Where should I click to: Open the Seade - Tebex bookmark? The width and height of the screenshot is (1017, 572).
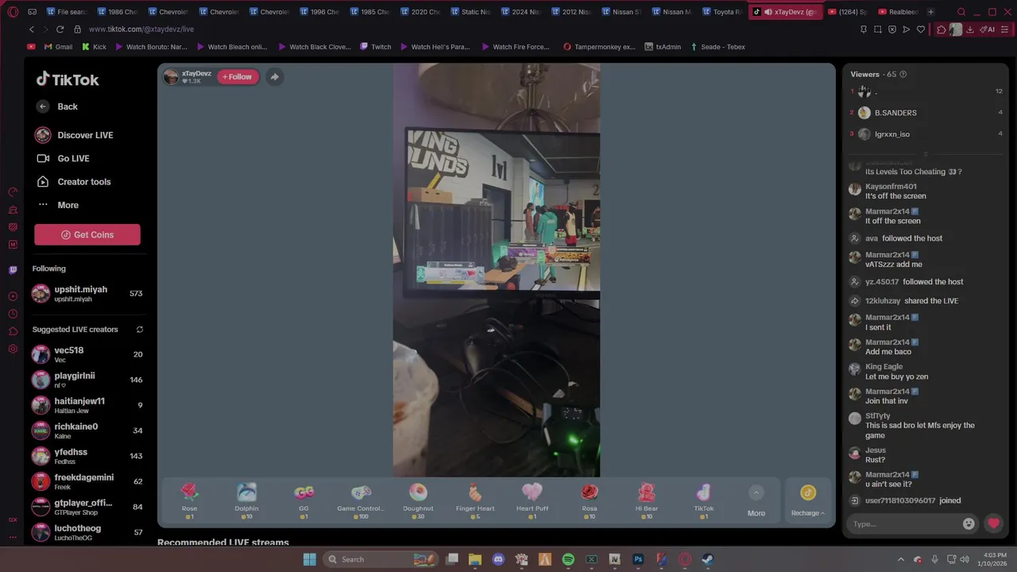pos(717,47)
